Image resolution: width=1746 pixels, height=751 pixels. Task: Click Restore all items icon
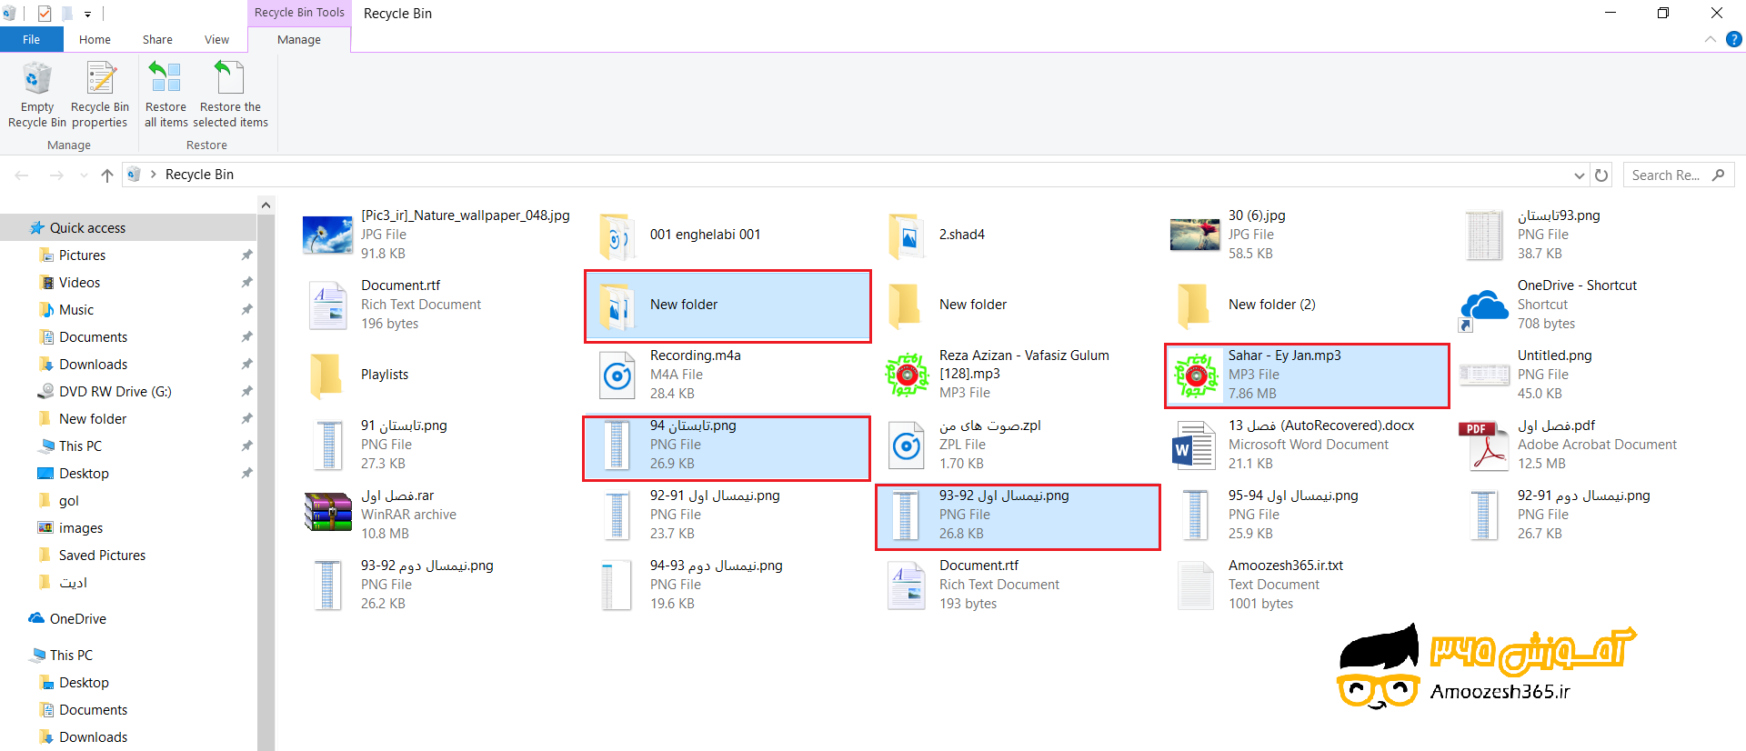166,78
